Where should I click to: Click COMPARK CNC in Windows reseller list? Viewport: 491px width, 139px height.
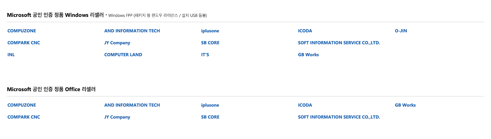tap(24, 43)
